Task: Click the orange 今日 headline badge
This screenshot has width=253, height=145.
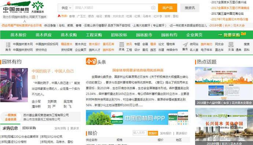Action: [91, 61]
